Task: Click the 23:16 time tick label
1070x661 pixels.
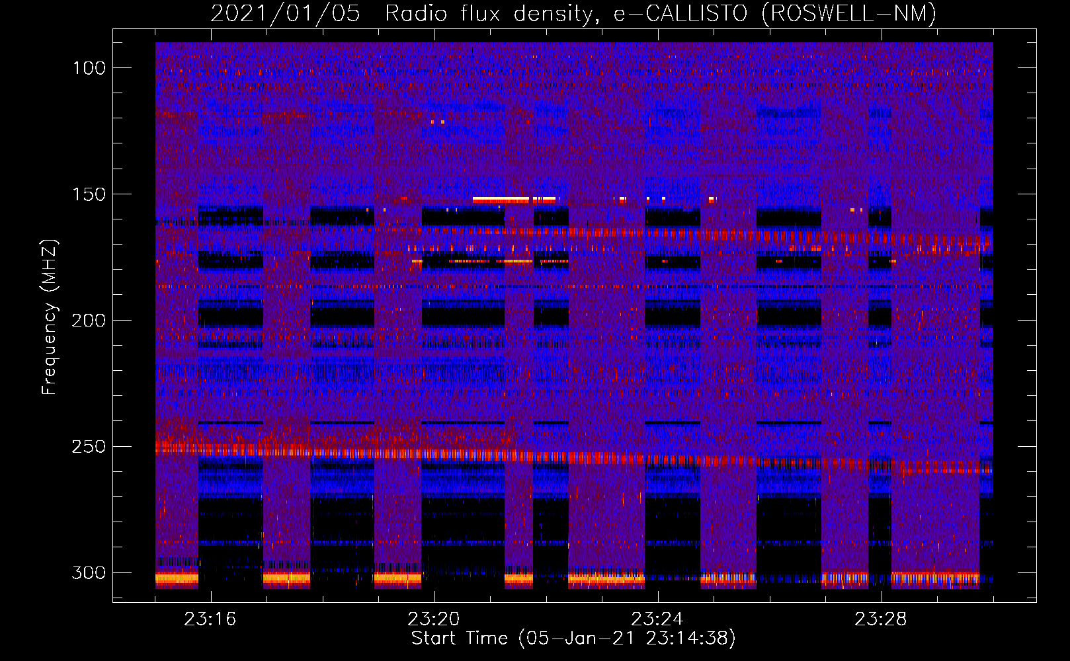Action: pyautogui.click(x=210, y=619)
